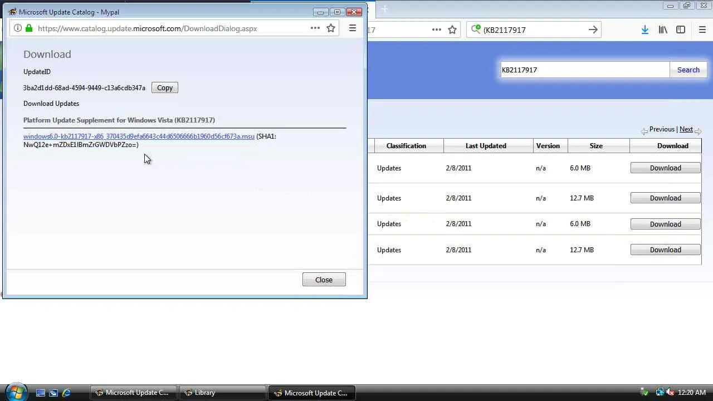This screenshot has height=401, width=713.
Task: Open the network tray icon
Action: coord(660,393)
